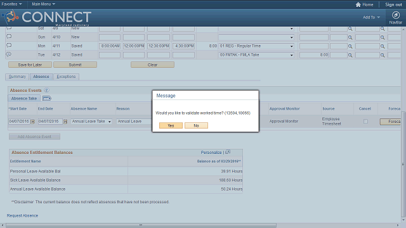This screenshot has height=228, width=406.
Task: Click the CONNECT Maryland Judiciary logo
Action: pyautogui.click(x=46, y=18)
